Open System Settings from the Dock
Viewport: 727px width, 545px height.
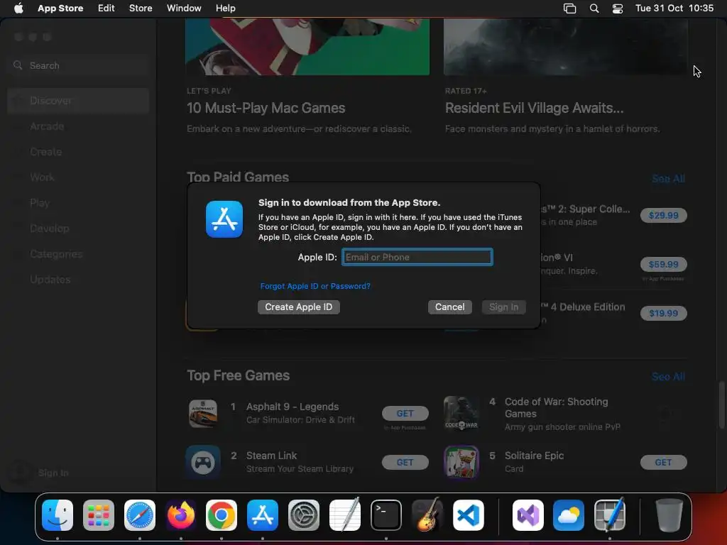point(304,515)
